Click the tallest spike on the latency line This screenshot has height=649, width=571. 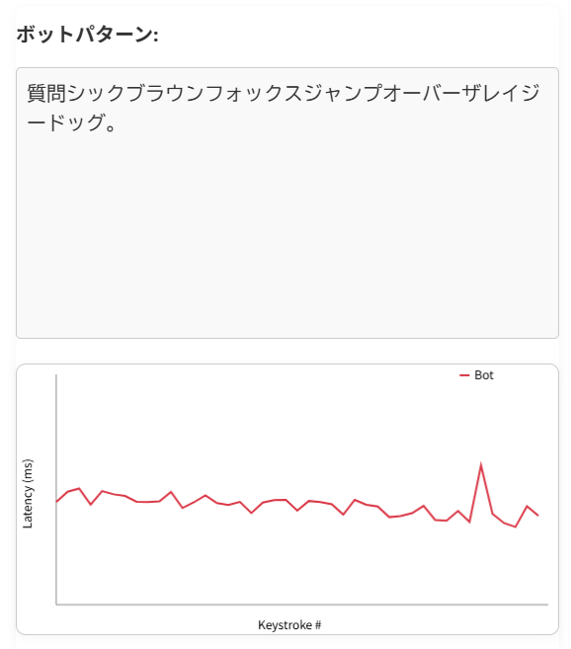click(481, 464)
